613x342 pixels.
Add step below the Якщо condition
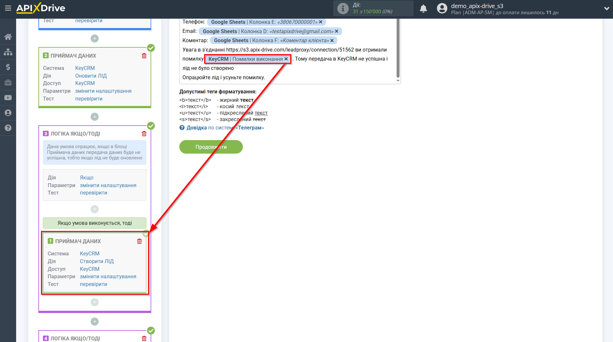[x=94, y=209]
